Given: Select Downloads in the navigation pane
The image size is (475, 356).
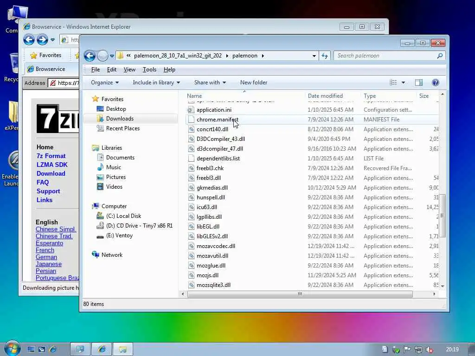Looking at the screenshot, I should point(120,119).
